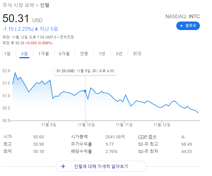Click the 51.0 y-axis label
Viewport: 212px width, 176px height.
point(6,96)
